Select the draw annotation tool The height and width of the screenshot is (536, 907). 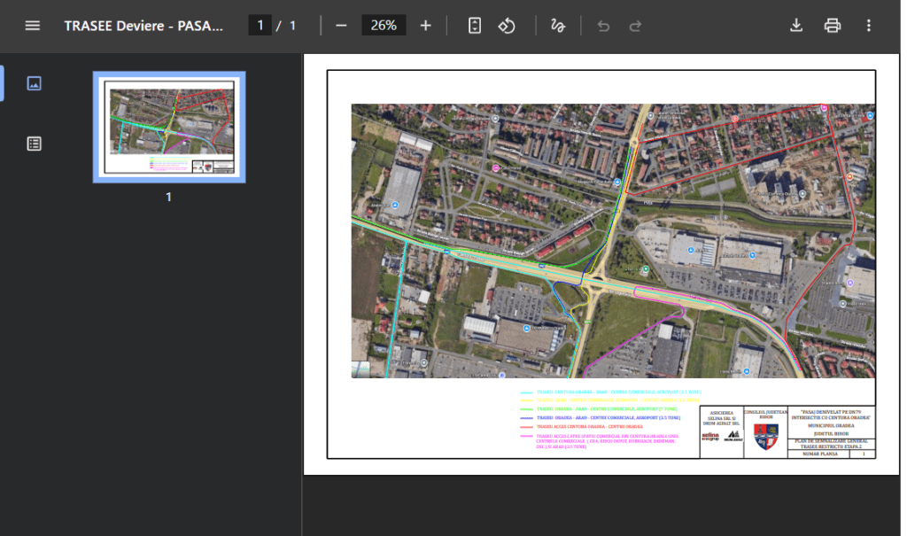[x=558, y=26]
